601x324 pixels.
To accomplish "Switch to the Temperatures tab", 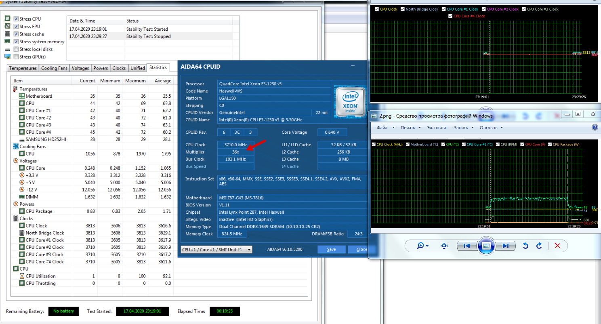I will [23, 68].
